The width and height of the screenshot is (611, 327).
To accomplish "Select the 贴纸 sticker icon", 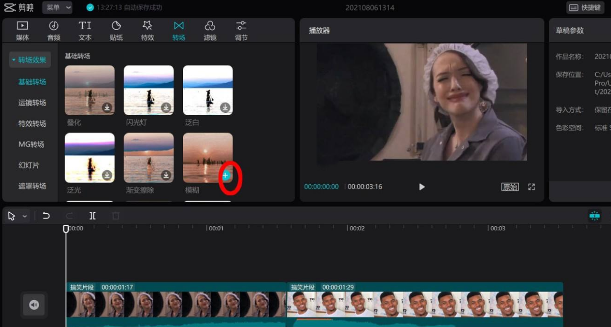I will coord(116,31).
